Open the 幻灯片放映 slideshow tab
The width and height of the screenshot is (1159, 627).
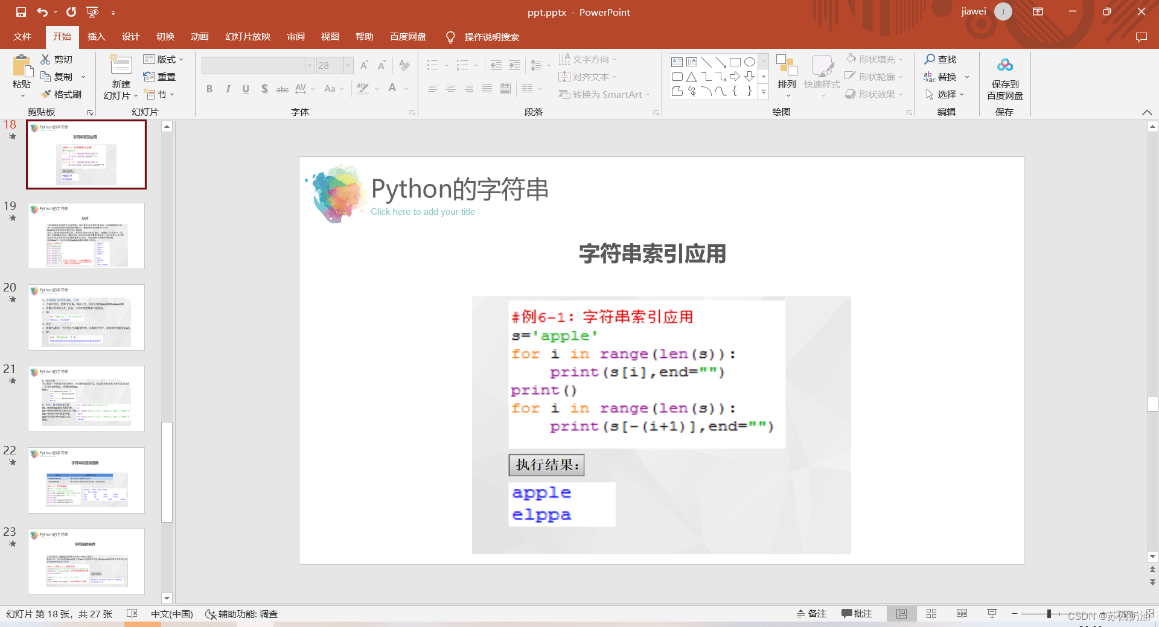click(248, 37)
